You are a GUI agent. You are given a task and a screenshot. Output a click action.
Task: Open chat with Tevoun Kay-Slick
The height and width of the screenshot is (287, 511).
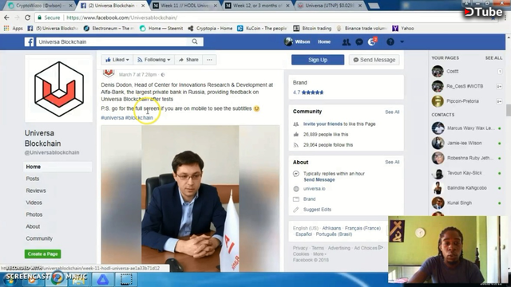coord(466,173)
